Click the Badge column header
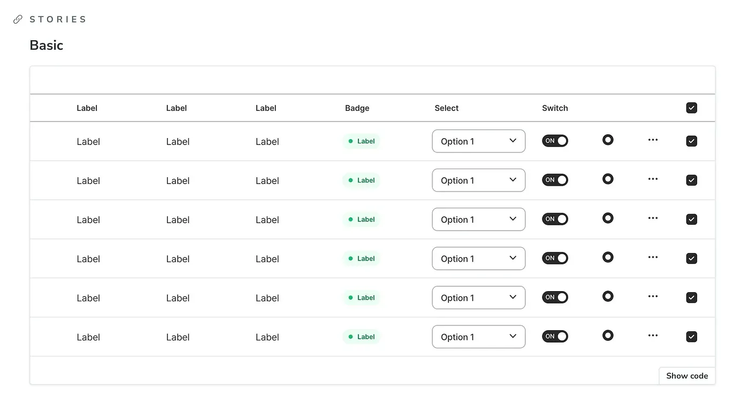 click(x=357, y=108)
